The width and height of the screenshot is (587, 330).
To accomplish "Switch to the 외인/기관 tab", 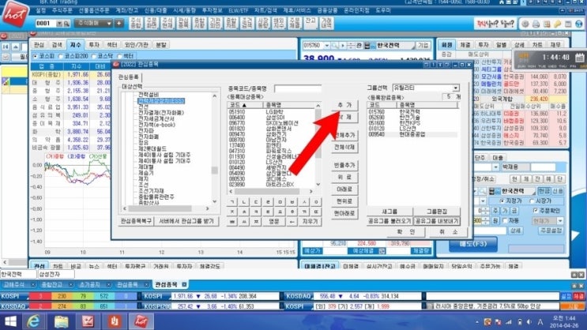I will [x=136, y=45].
